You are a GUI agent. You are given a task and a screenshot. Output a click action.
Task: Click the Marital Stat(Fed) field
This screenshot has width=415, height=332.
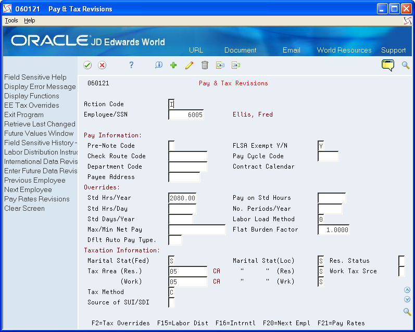pos(171,261)
